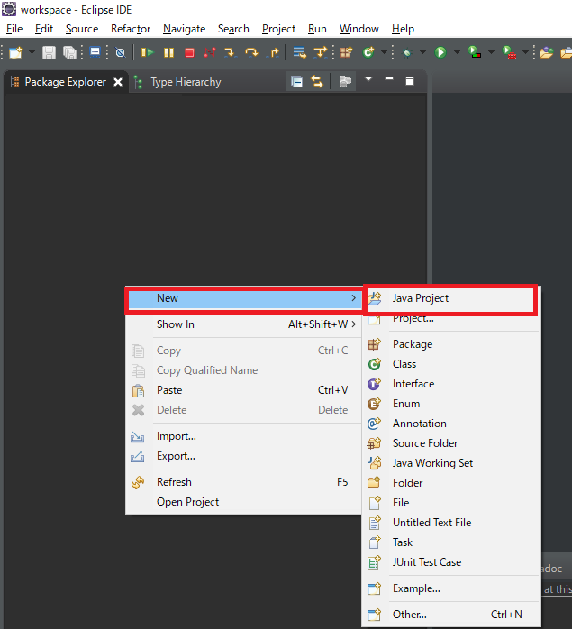
Task: Open the Run menu
Action: click(x=317, y=29)
